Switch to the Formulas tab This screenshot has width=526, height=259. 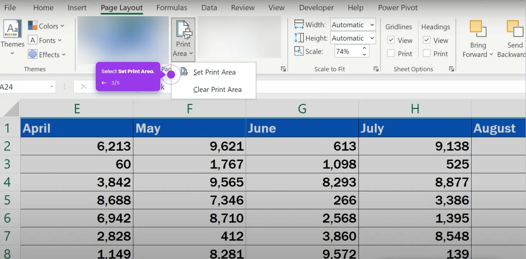[172, 8]
